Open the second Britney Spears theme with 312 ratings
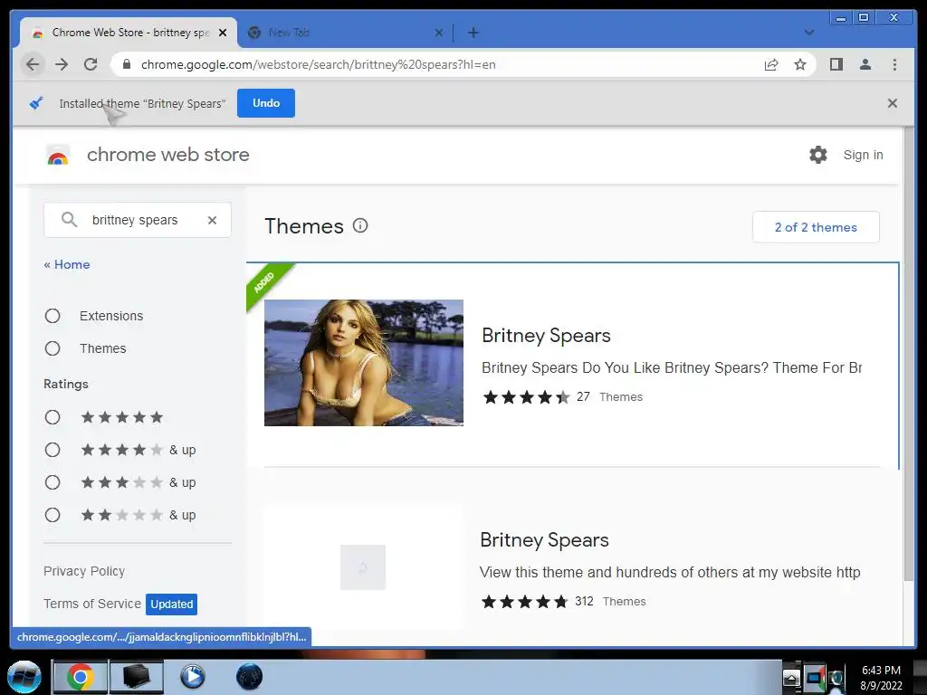Viewport: 927px width, 695px height. click(544, 539)
